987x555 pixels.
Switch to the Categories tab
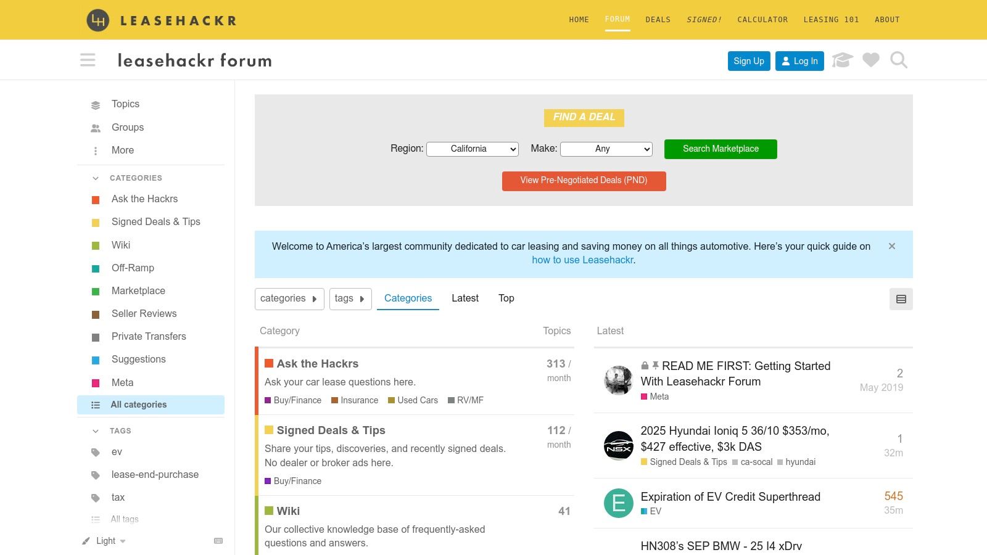pyautogui.click(x=408, y=298)
